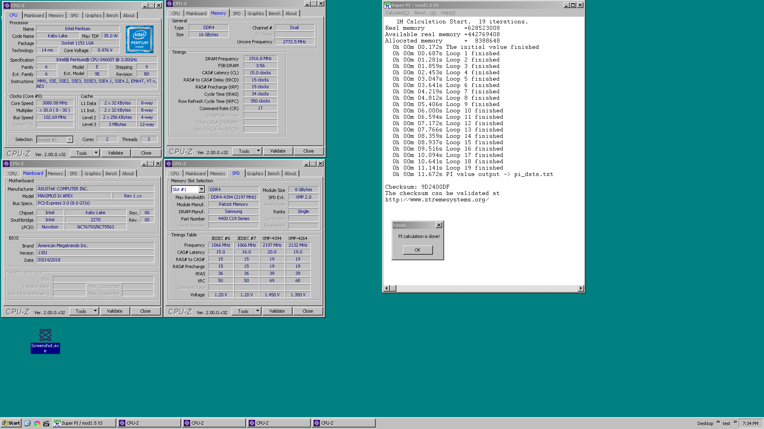Image resolution: width=764 pixels, height=429 pixels.
Task: Switch to About tab in Mainboard tab window
Action: [128, 174]
